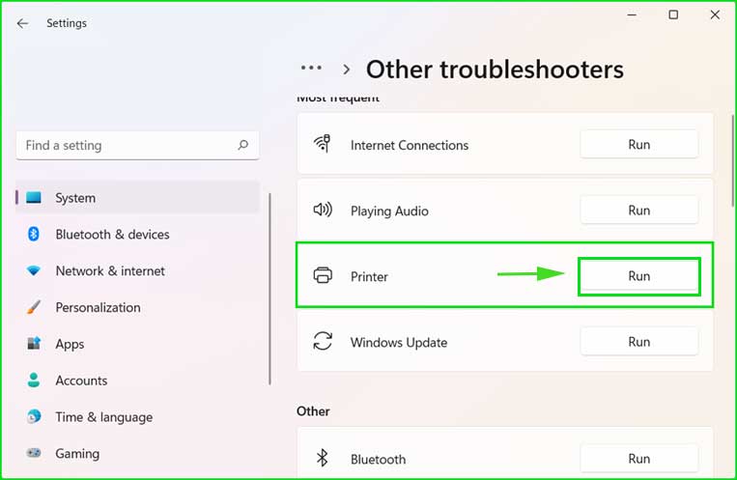737x480 pixels.
Task: Open the Apps settings page
Action: [x=138, y=344]
